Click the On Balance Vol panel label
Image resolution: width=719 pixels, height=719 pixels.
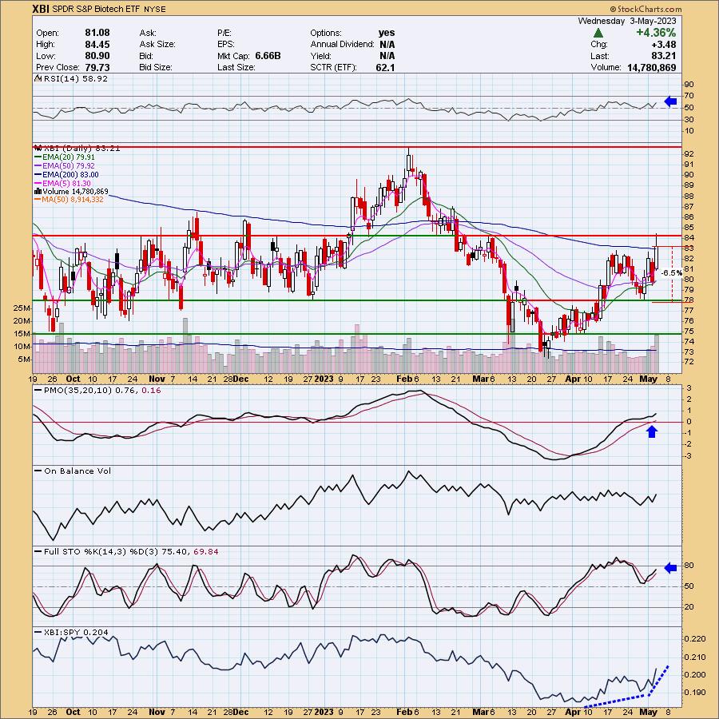[73, 471]
